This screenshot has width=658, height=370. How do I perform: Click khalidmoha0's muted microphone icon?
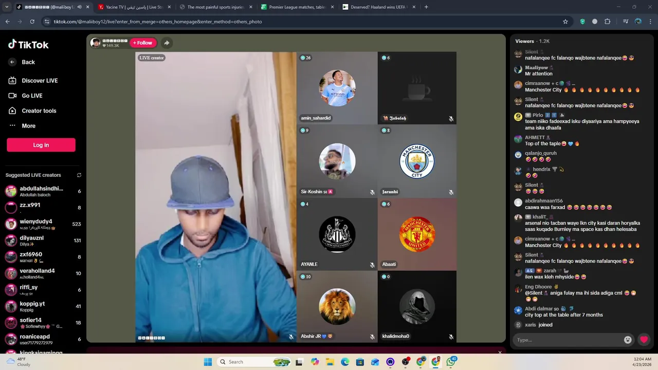point(451,337)
